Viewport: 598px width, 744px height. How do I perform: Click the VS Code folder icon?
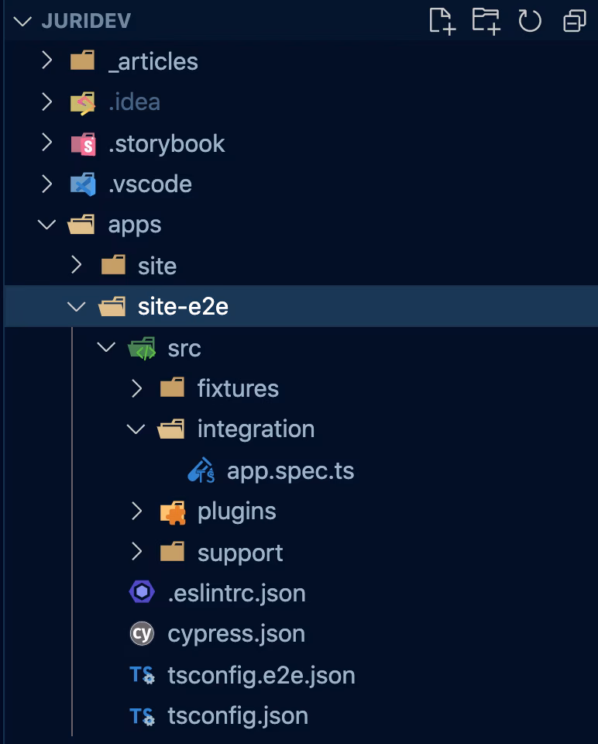click(x=83, y=184)
